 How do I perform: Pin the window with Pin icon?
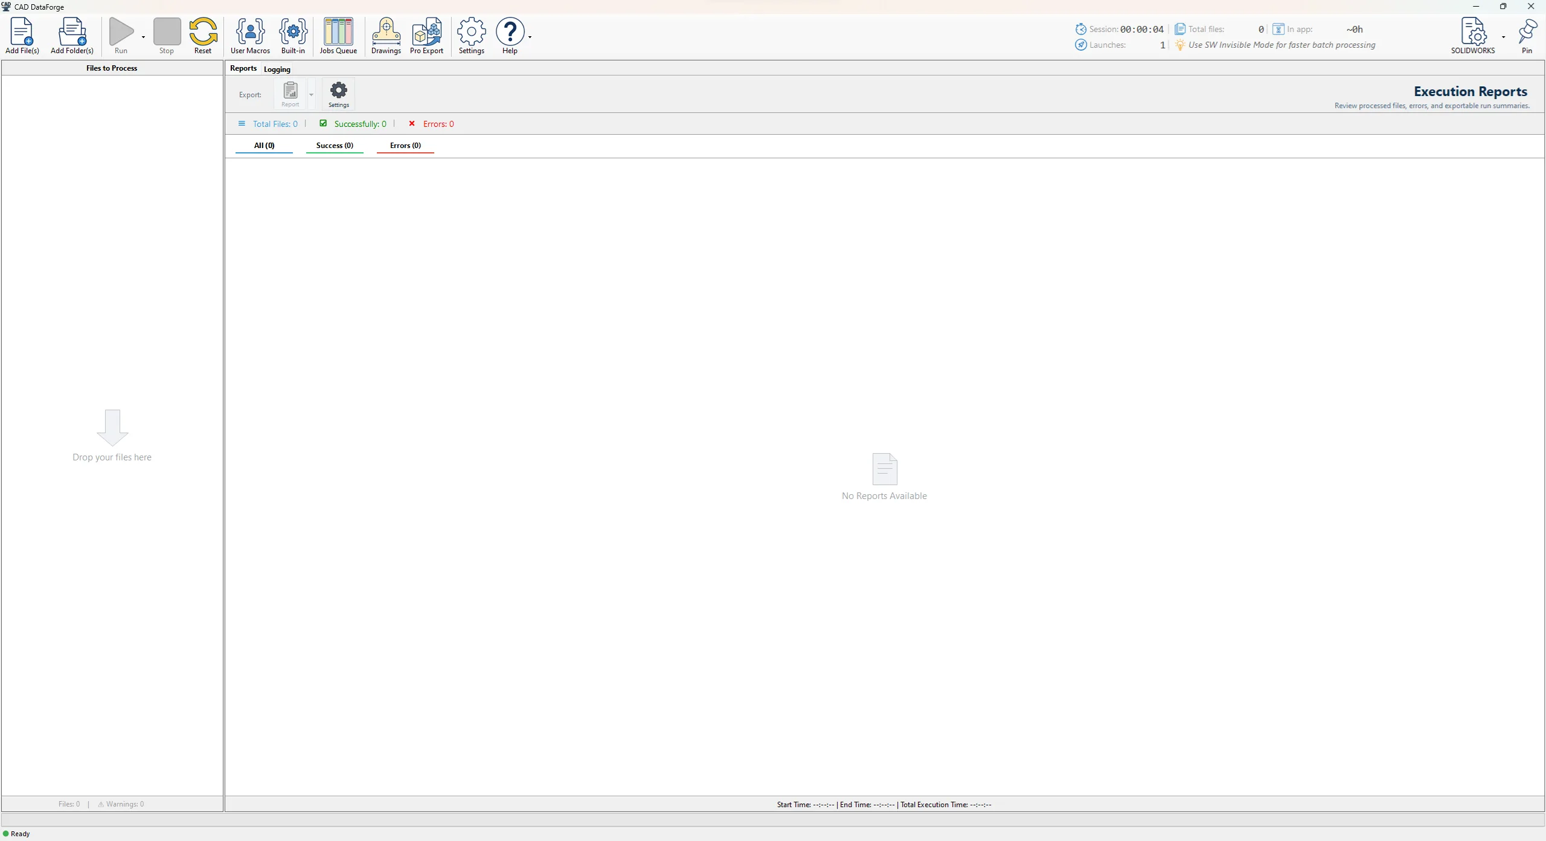(1527, 31)
